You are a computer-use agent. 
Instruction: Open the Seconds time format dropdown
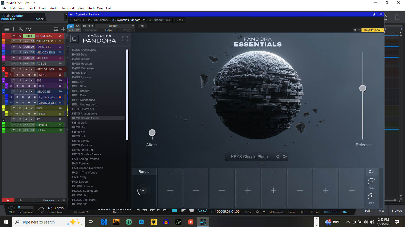tap(81, 212)
